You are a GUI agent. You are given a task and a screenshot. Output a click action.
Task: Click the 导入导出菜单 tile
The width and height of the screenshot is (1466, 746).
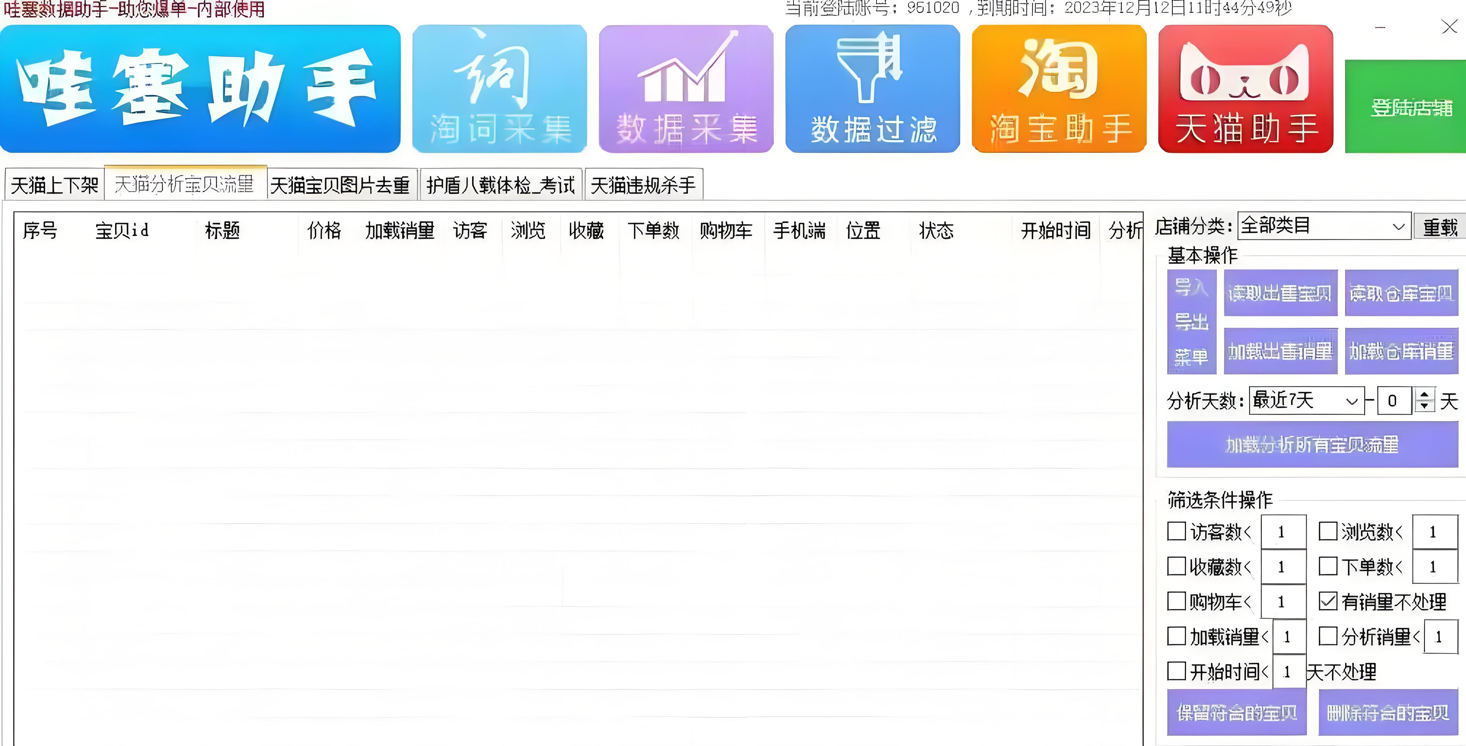1192,322
